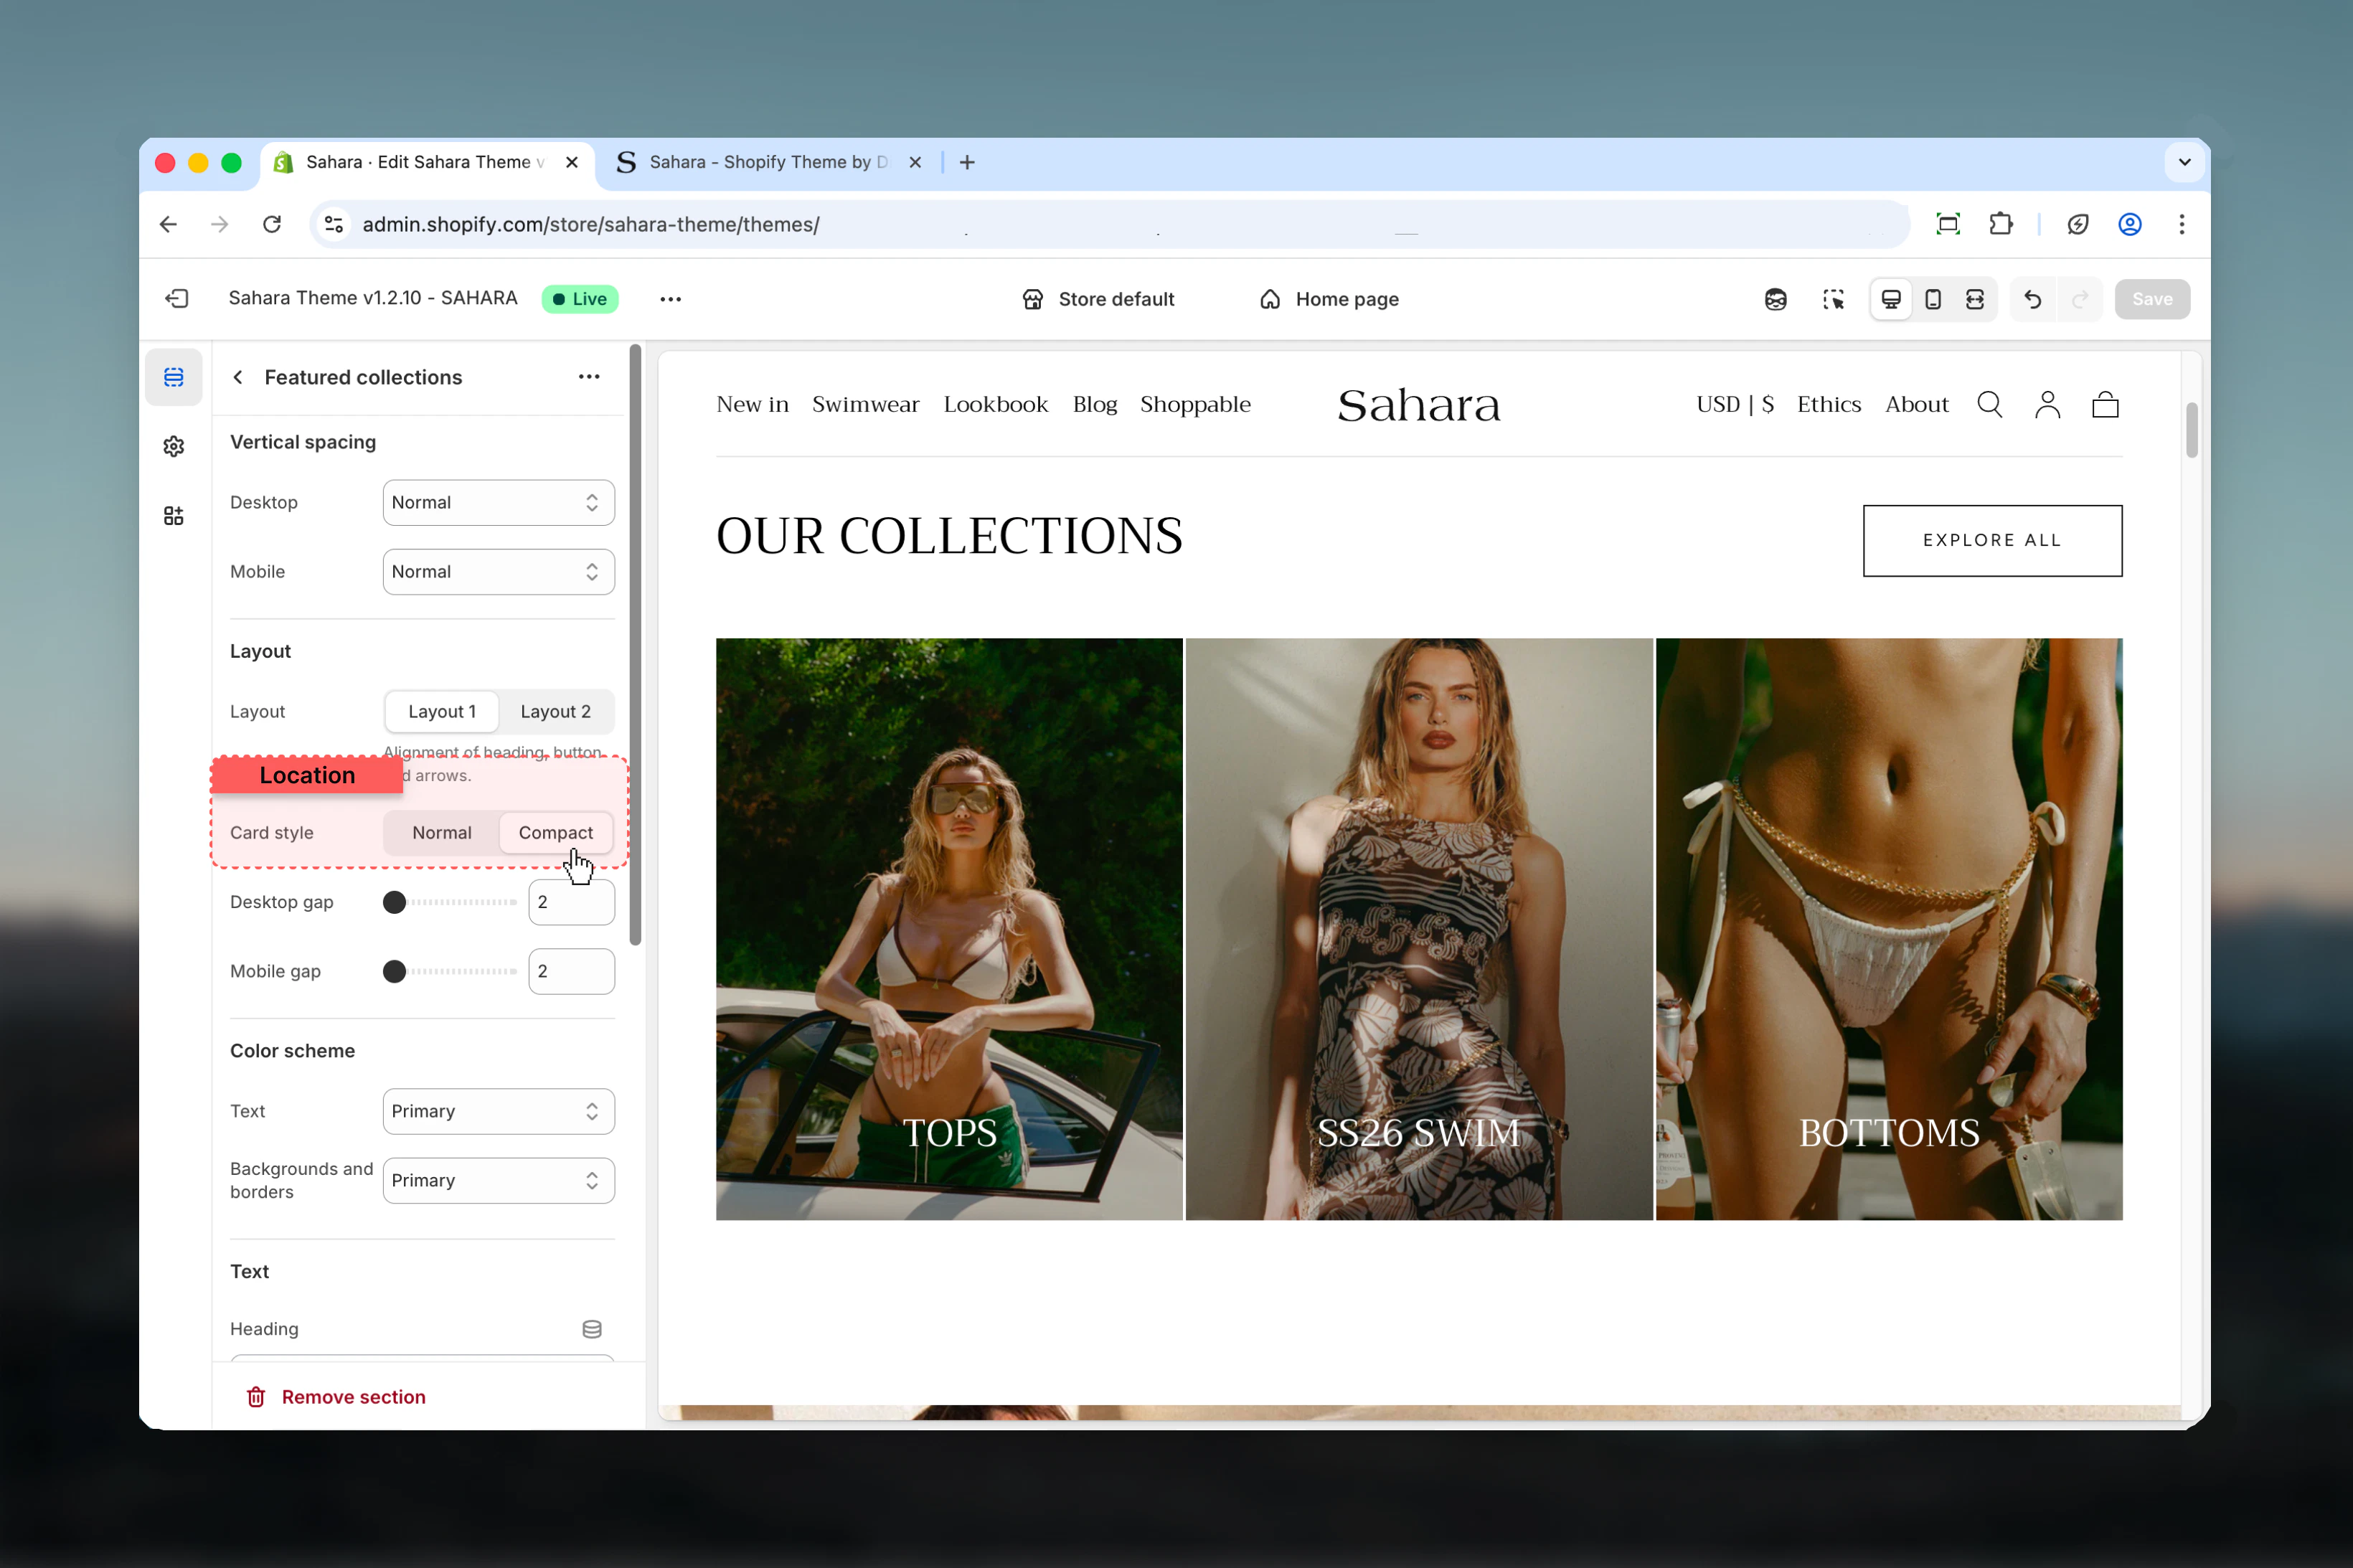
Task: Open USD | $ currency selector
Action: click(x=1735, y=404)
